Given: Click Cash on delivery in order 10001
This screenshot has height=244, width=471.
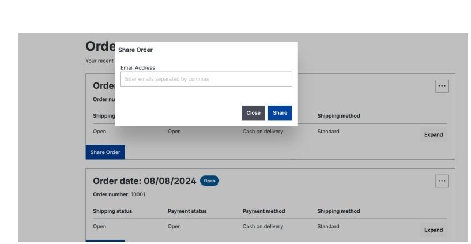Looking at the screenshot, I should point(262,226).
